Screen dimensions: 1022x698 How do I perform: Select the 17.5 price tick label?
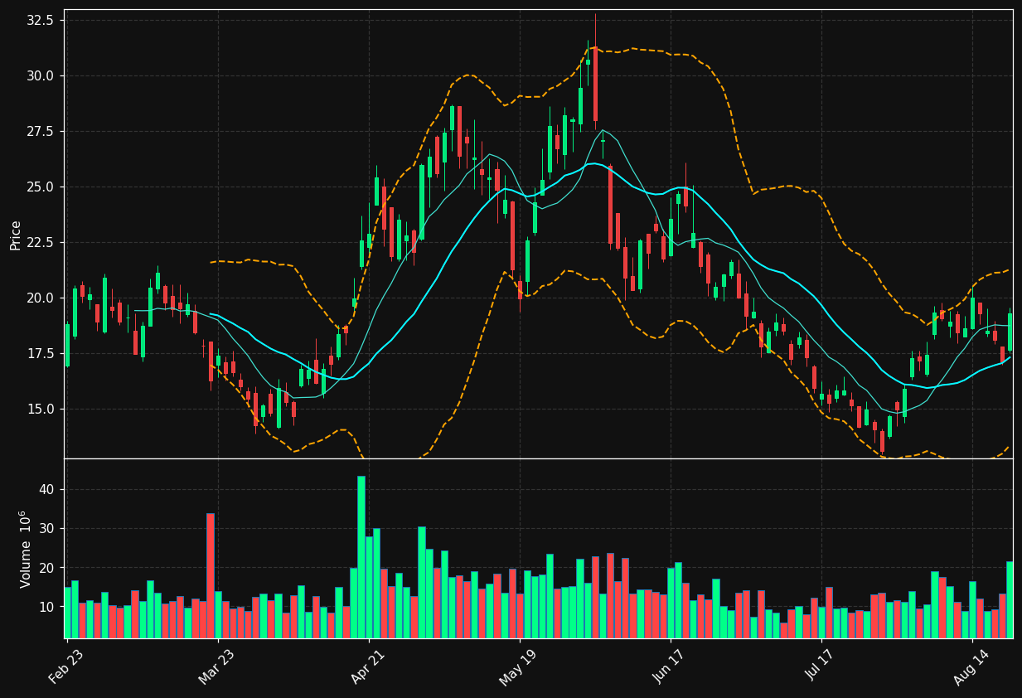pos(41,353)
